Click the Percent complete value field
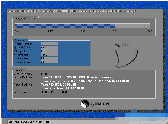This screenshot has width=168, height=124. pos(49,44)
